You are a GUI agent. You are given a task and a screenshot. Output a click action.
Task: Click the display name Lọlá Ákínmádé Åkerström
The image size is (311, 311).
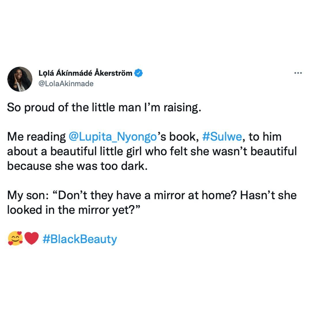pos(86,73)
